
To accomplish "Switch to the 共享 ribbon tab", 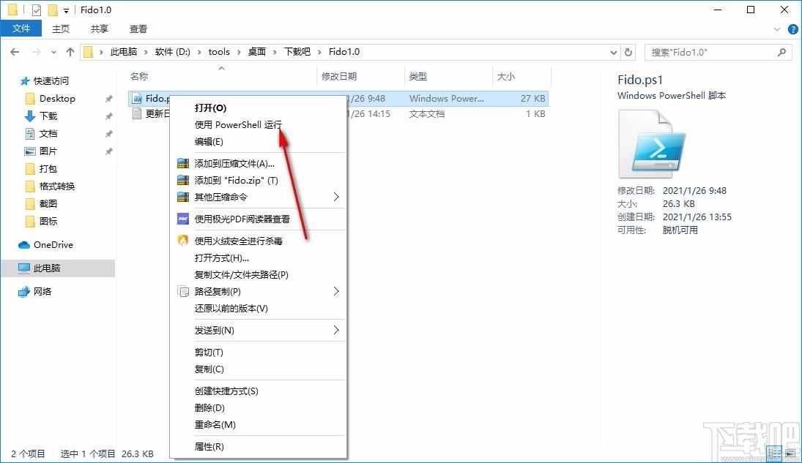I will [x=99, y=29].
